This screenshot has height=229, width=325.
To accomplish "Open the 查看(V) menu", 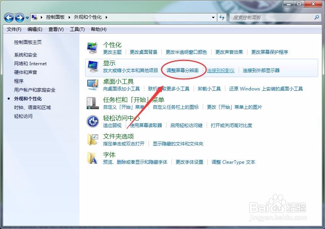I will click(56, 29).
